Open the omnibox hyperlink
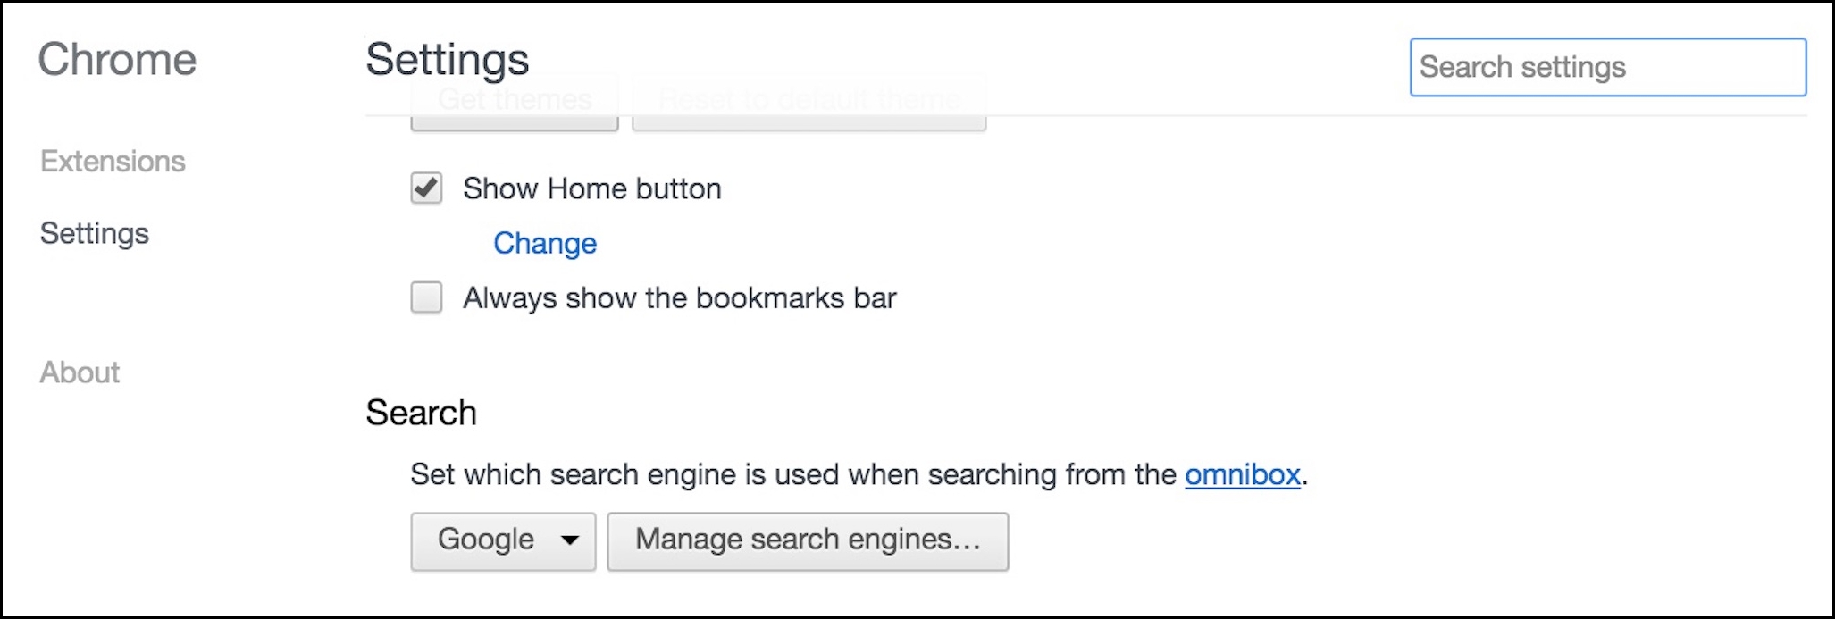 (x=1242, y=474)
